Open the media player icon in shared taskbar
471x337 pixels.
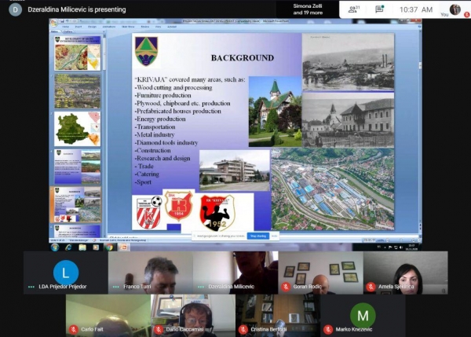click(x=96, y=247)
